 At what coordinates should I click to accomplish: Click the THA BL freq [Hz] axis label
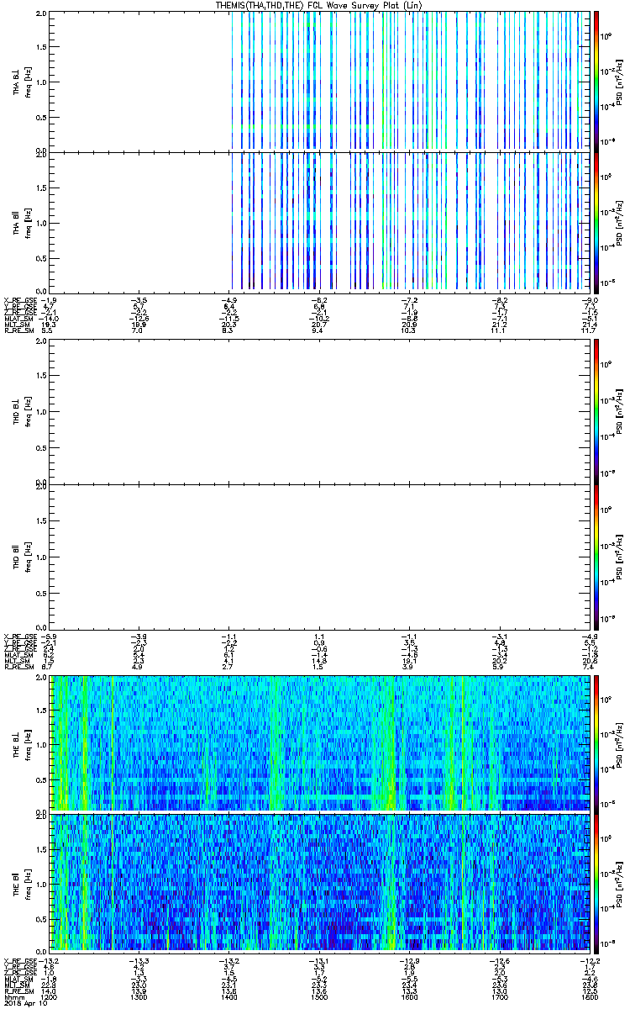click(x=27, y=82)
